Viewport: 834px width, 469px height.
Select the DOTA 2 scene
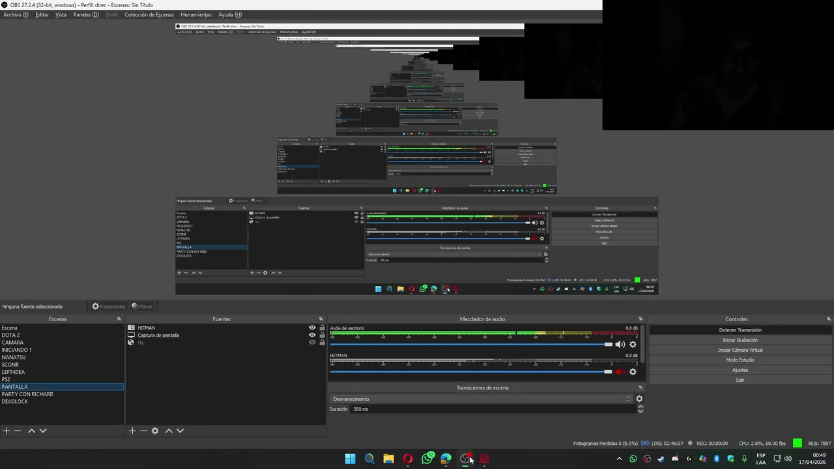62,335
